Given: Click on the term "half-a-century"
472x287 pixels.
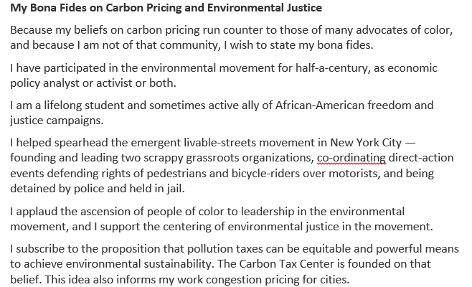Looking at the screenshot, I should [331, 68].
